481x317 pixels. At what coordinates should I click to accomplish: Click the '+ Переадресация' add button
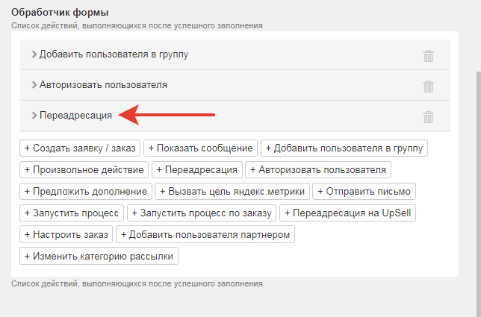tap(197, 169)
